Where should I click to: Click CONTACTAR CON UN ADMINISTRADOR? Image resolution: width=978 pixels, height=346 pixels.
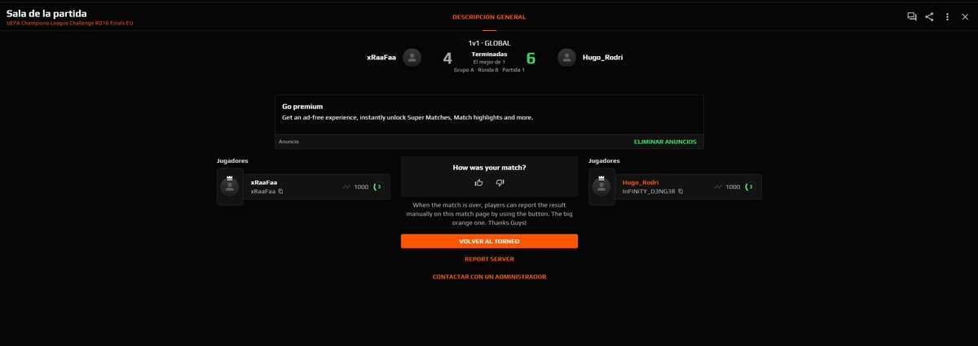point(489,277)
